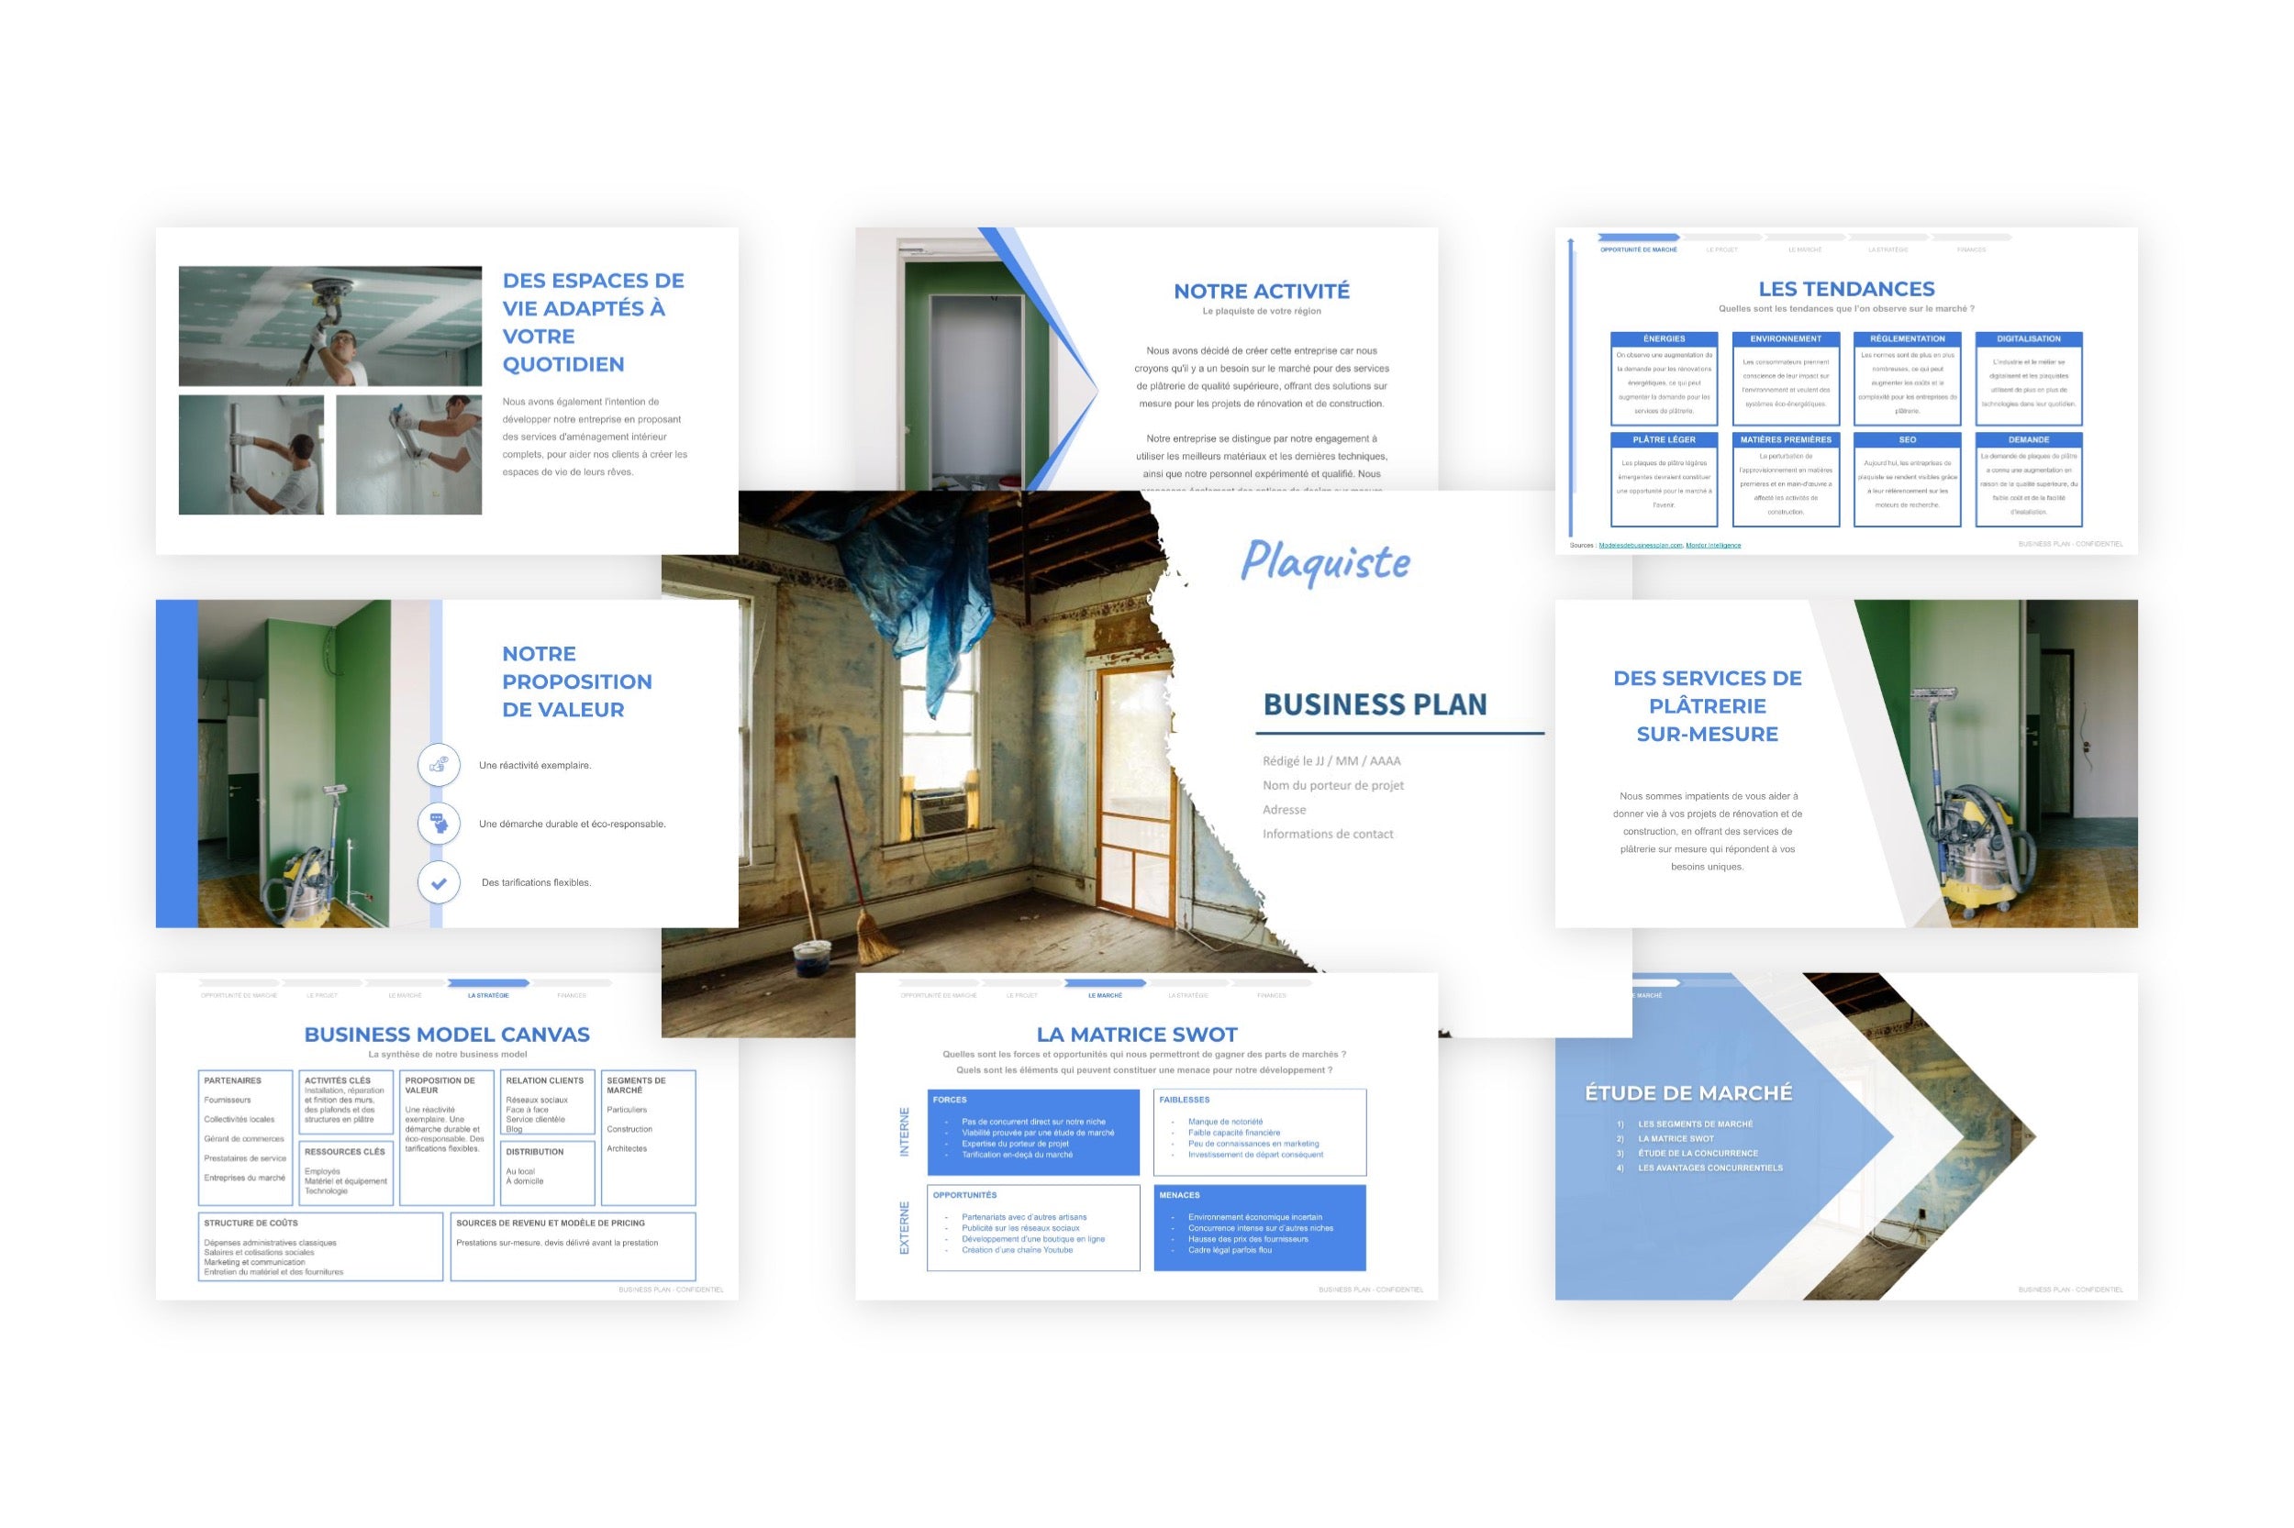2294x1528 pixels.
Task: Click 'DES ESPACES DE VIE ADAPTÉS' heading
Action: pyautogui.click(x=593, y=322)
